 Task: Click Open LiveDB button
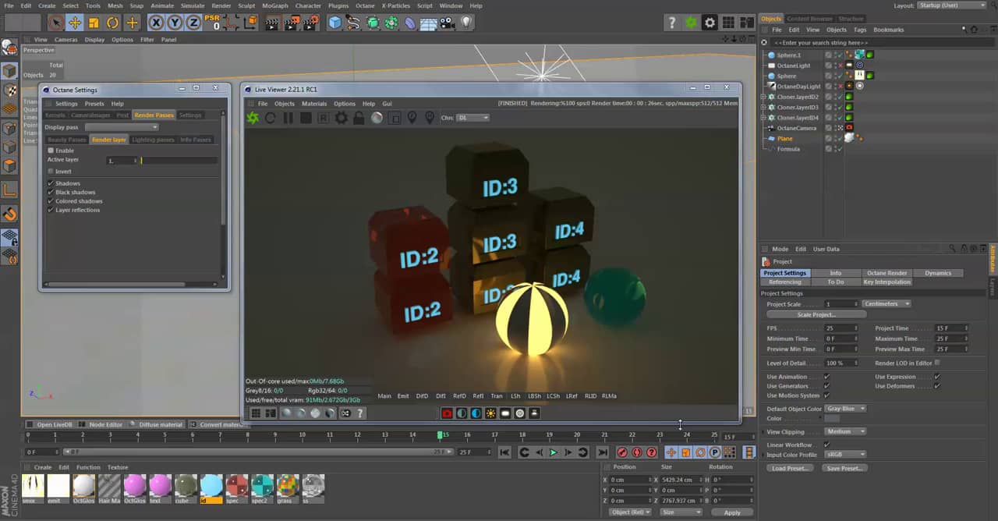51,425
